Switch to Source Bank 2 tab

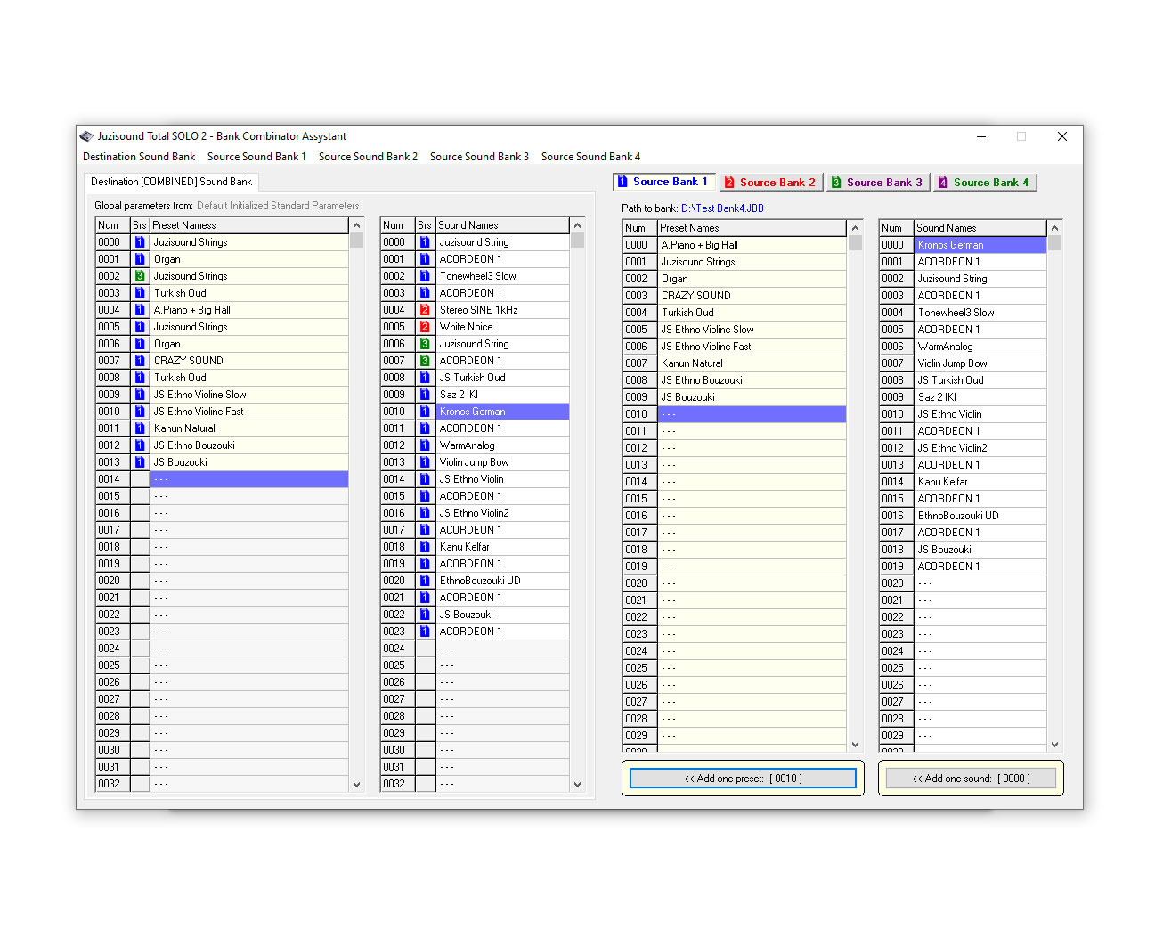[770, 183]
